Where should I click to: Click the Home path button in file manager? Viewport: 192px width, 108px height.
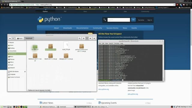(x=20, y=38)
